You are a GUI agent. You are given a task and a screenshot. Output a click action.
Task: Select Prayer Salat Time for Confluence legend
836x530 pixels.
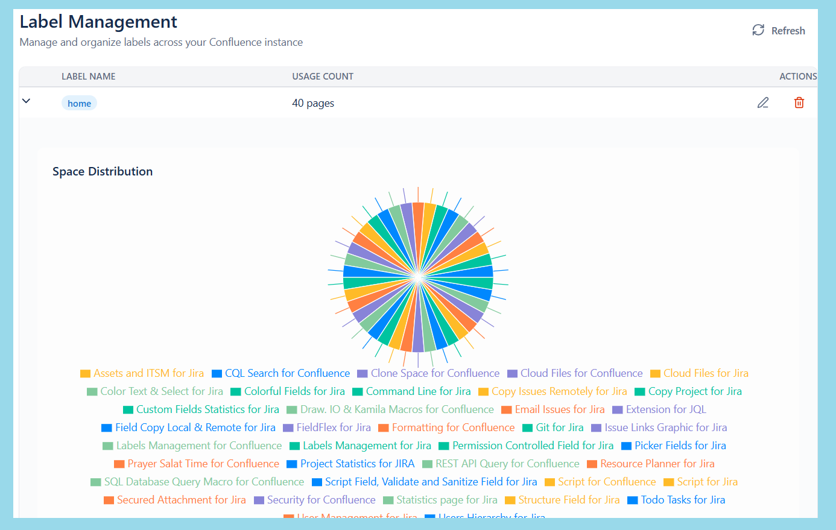[197, 464]
